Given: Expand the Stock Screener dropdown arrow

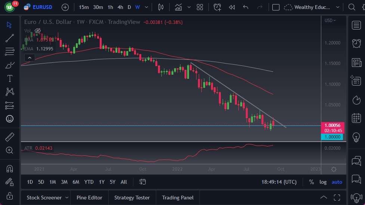Looking at the screenshot, I should (66, 198).
